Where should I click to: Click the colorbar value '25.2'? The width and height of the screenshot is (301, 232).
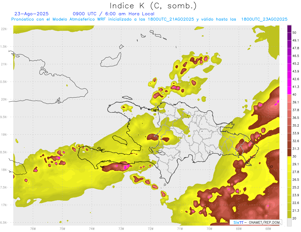pos(296,187)
